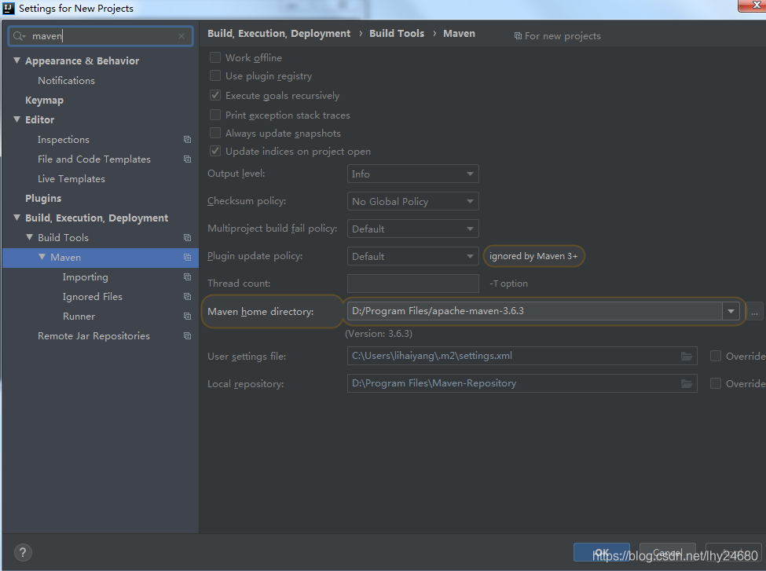766x571 pixels.
Task: Browse folder for Local repository
Action: [687, 384]
